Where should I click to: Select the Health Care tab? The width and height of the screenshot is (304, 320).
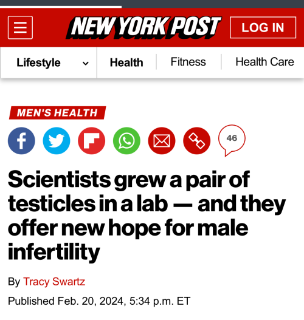264,62
